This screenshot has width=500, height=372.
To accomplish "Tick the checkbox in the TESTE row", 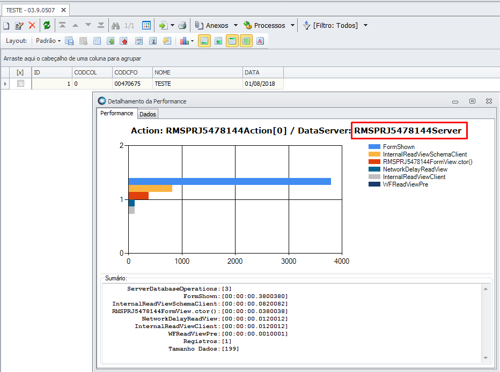I will point(20,84).
